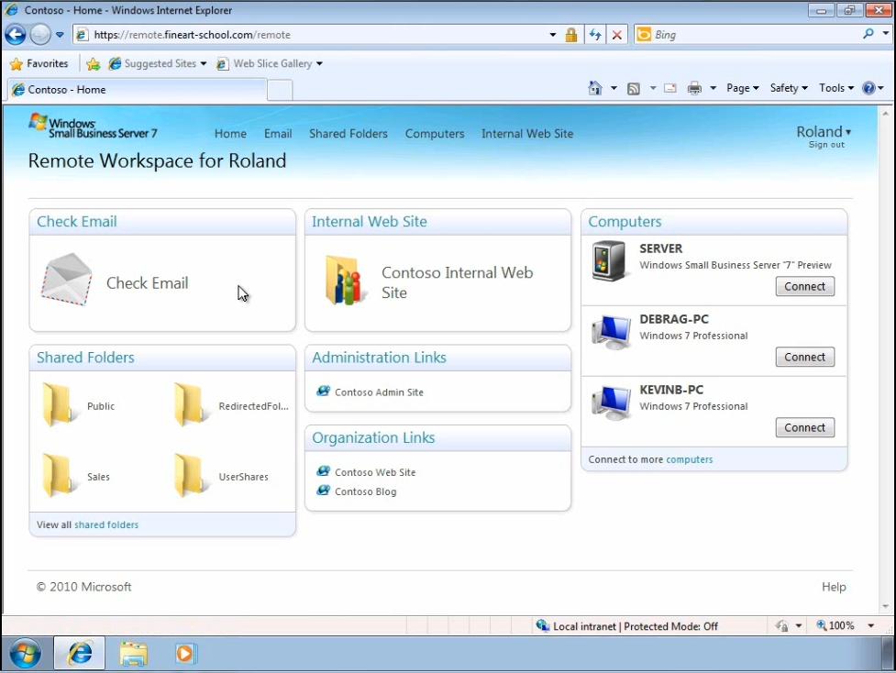Open the Bing search provider dropdown arrow
Screen dimensions: 896x673
coord(885,34)
